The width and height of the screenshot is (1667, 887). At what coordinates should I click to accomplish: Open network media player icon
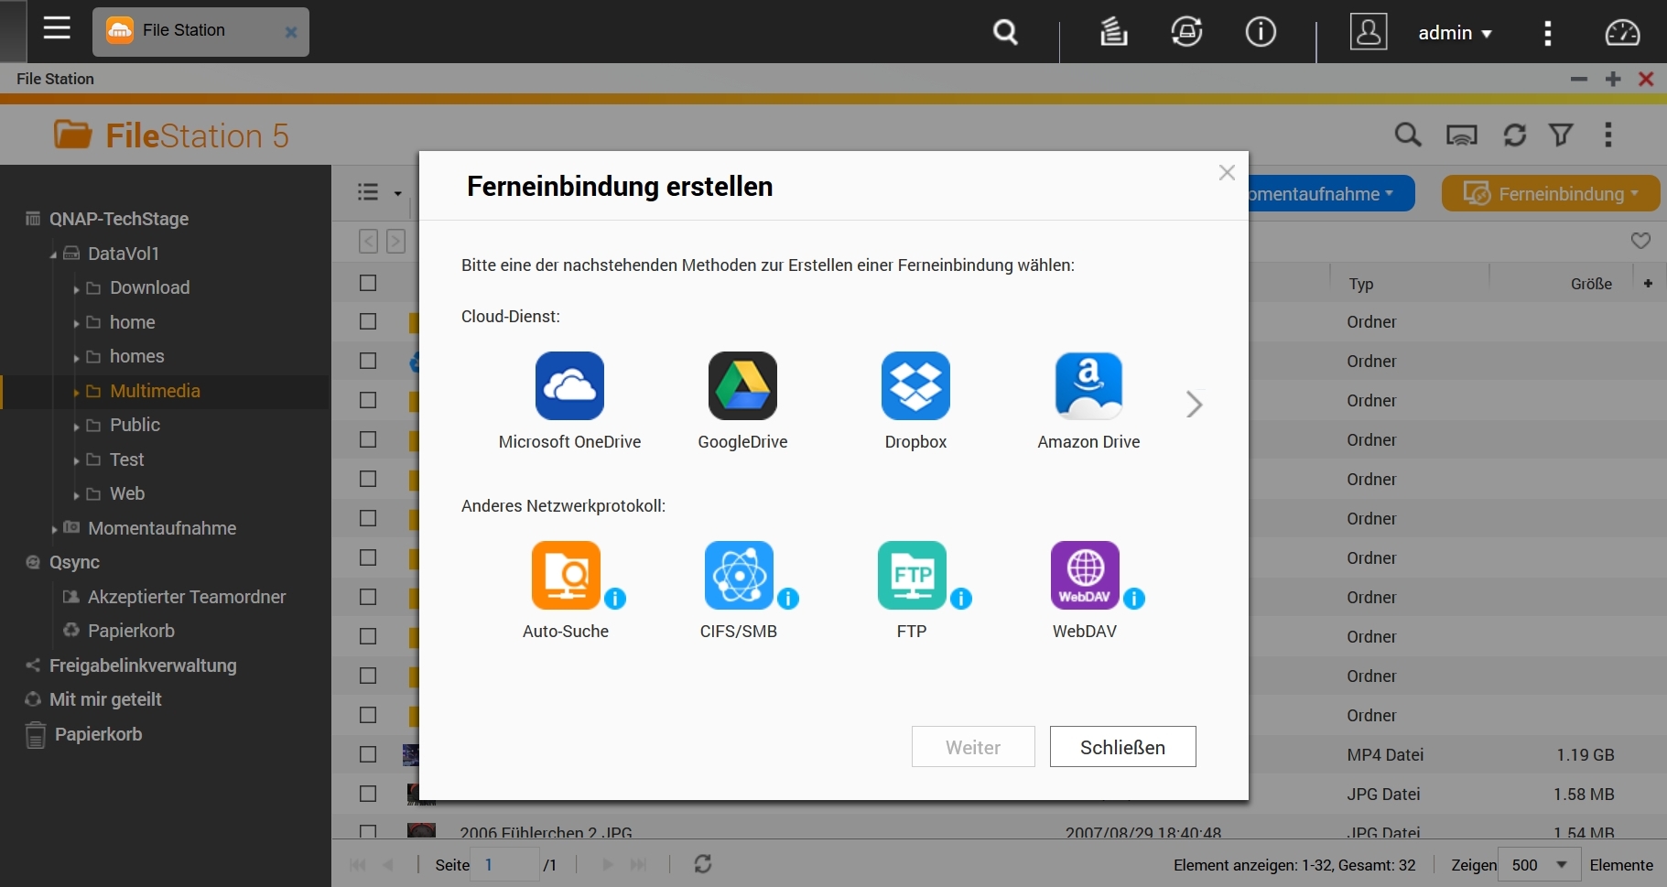click(1462, 135)
